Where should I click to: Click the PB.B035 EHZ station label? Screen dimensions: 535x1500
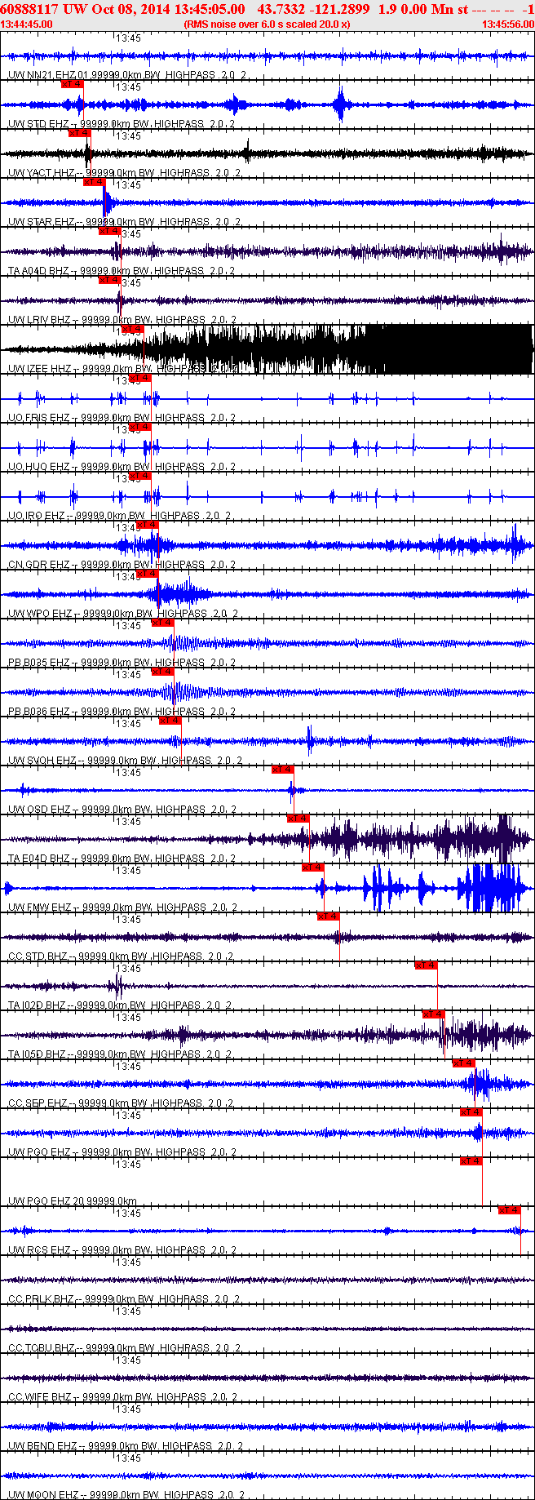click(x=39, y=663)
